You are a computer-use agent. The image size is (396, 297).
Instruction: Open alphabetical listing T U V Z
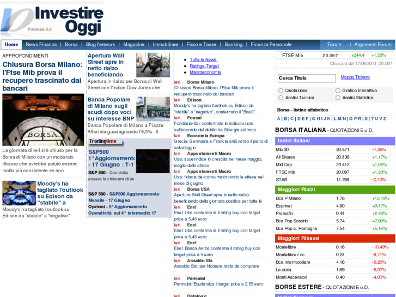tap(379, 119)
